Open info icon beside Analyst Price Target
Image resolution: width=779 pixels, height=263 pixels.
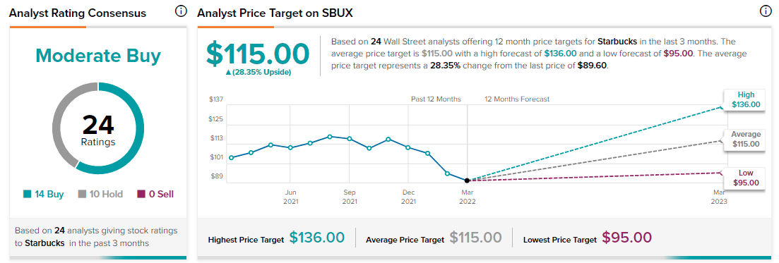(x=766, y=11)
